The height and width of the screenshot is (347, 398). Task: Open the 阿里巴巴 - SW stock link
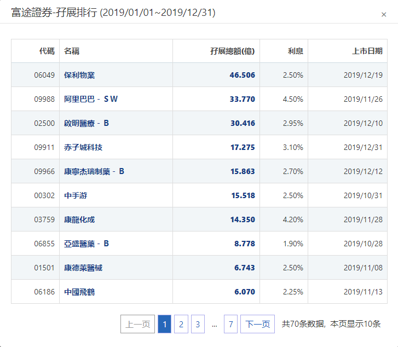pos(91,99)
